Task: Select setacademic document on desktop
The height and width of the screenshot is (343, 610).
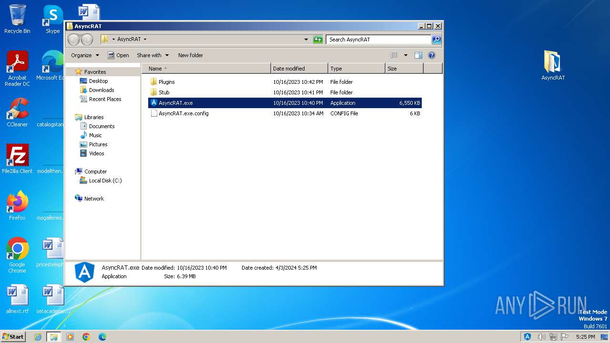Action: (53, 299)
